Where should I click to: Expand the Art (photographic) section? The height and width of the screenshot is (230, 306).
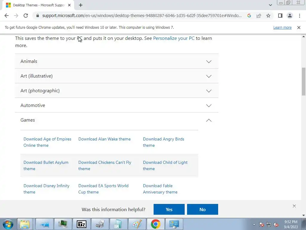click(x=117, y=90)
